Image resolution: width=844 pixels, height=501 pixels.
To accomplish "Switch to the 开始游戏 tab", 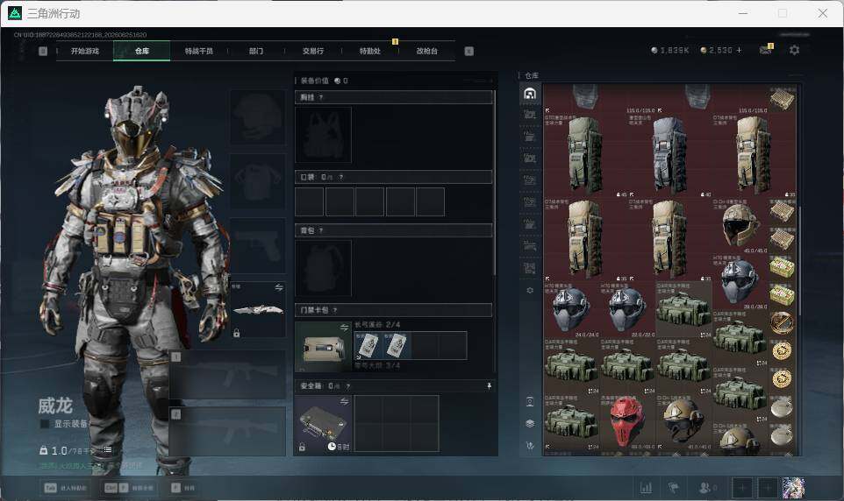I will click(85, 51).
